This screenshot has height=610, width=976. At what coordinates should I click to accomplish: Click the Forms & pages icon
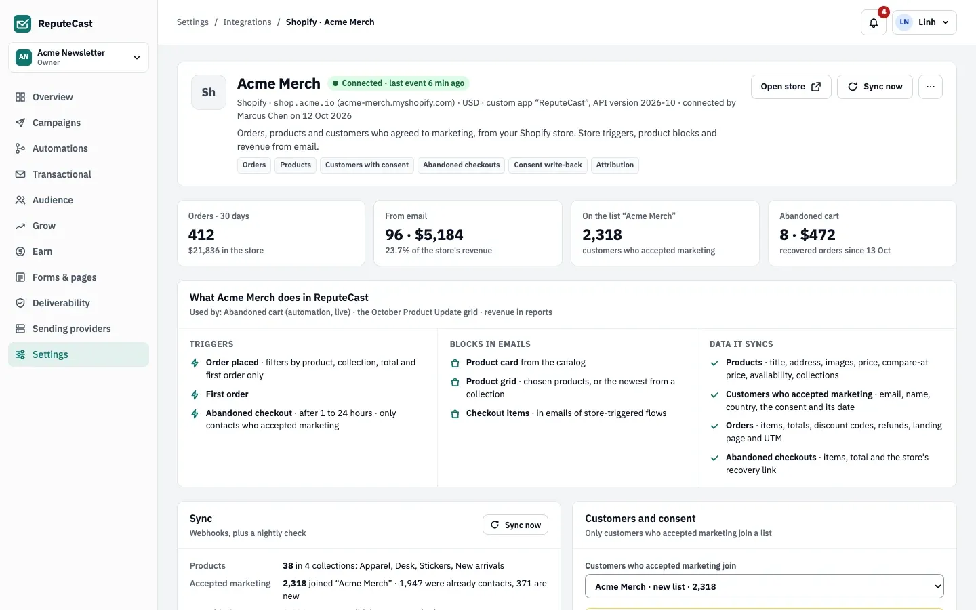tap(20, 277)
